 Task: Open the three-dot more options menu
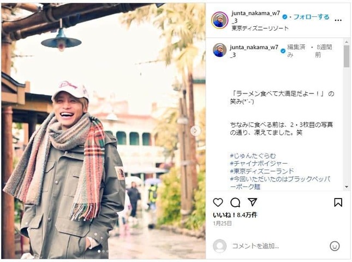click(x=338, y=20)
